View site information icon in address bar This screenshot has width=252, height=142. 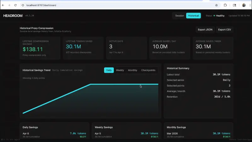click(23, 5)
